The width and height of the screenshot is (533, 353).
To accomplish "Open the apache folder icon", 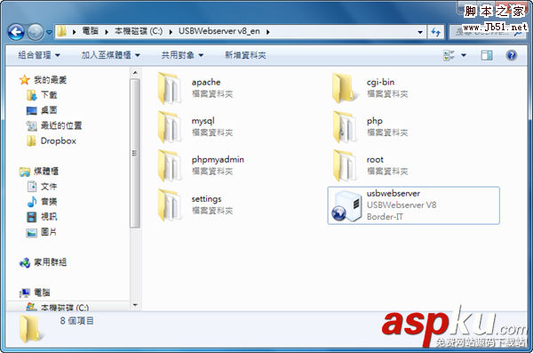I will tap(170, 89).
